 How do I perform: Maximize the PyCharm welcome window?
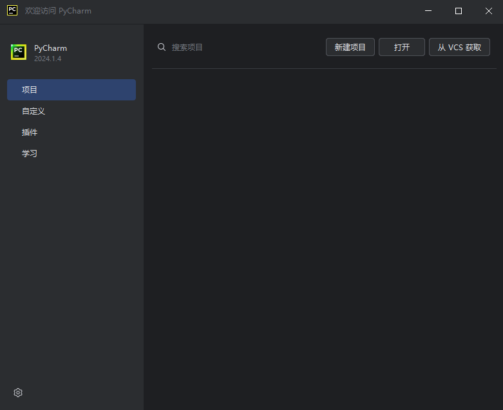click(459, 11)
